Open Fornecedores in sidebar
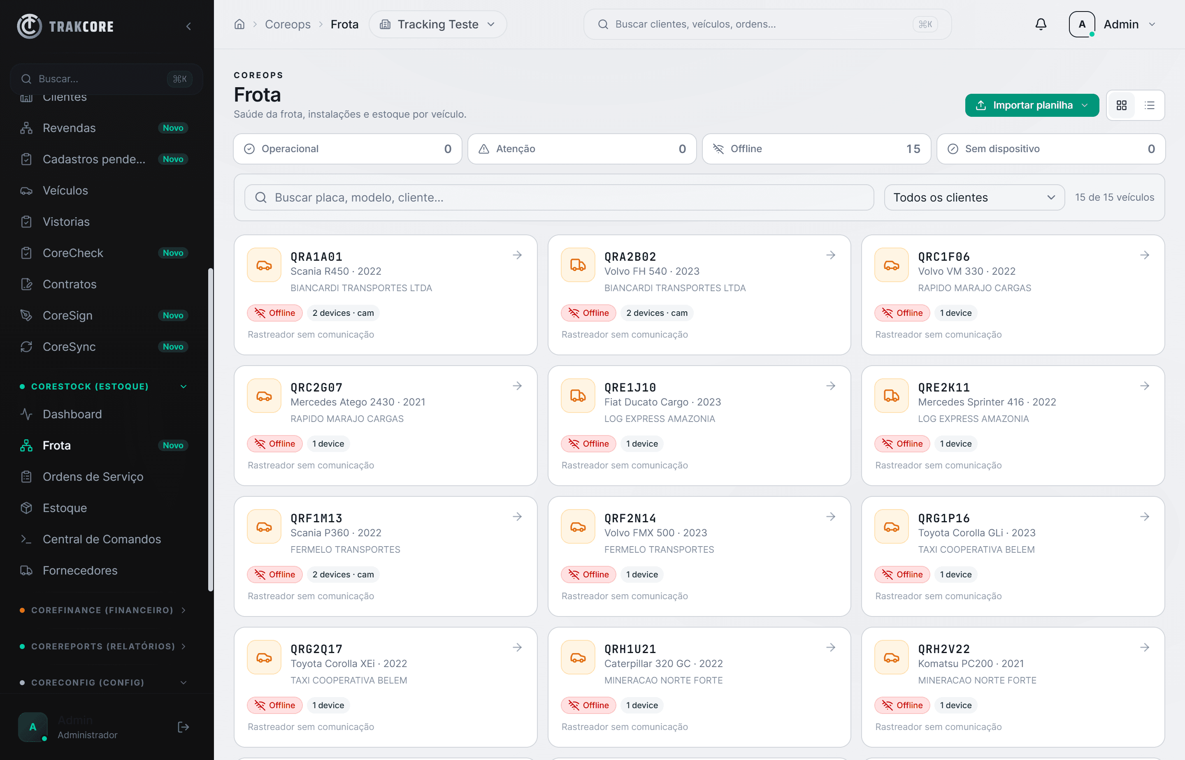The image size is (1185, 760). coord(104,570)
